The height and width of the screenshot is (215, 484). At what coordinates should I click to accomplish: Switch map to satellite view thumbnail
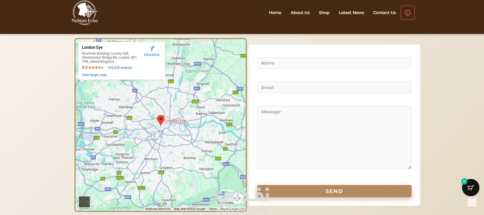coord(84,202)
